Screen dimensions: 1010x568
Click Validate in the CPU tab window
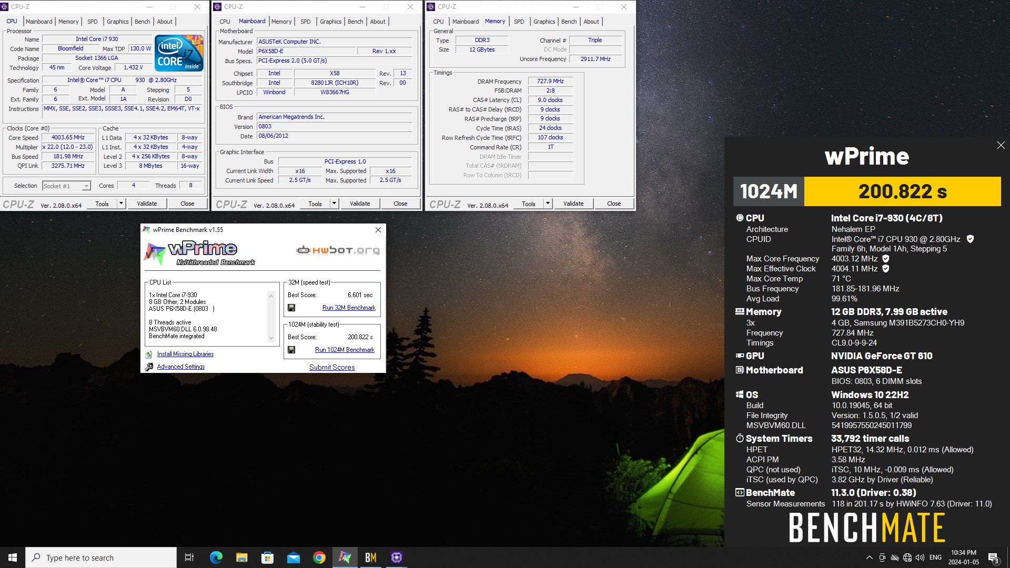click(147, 204)
